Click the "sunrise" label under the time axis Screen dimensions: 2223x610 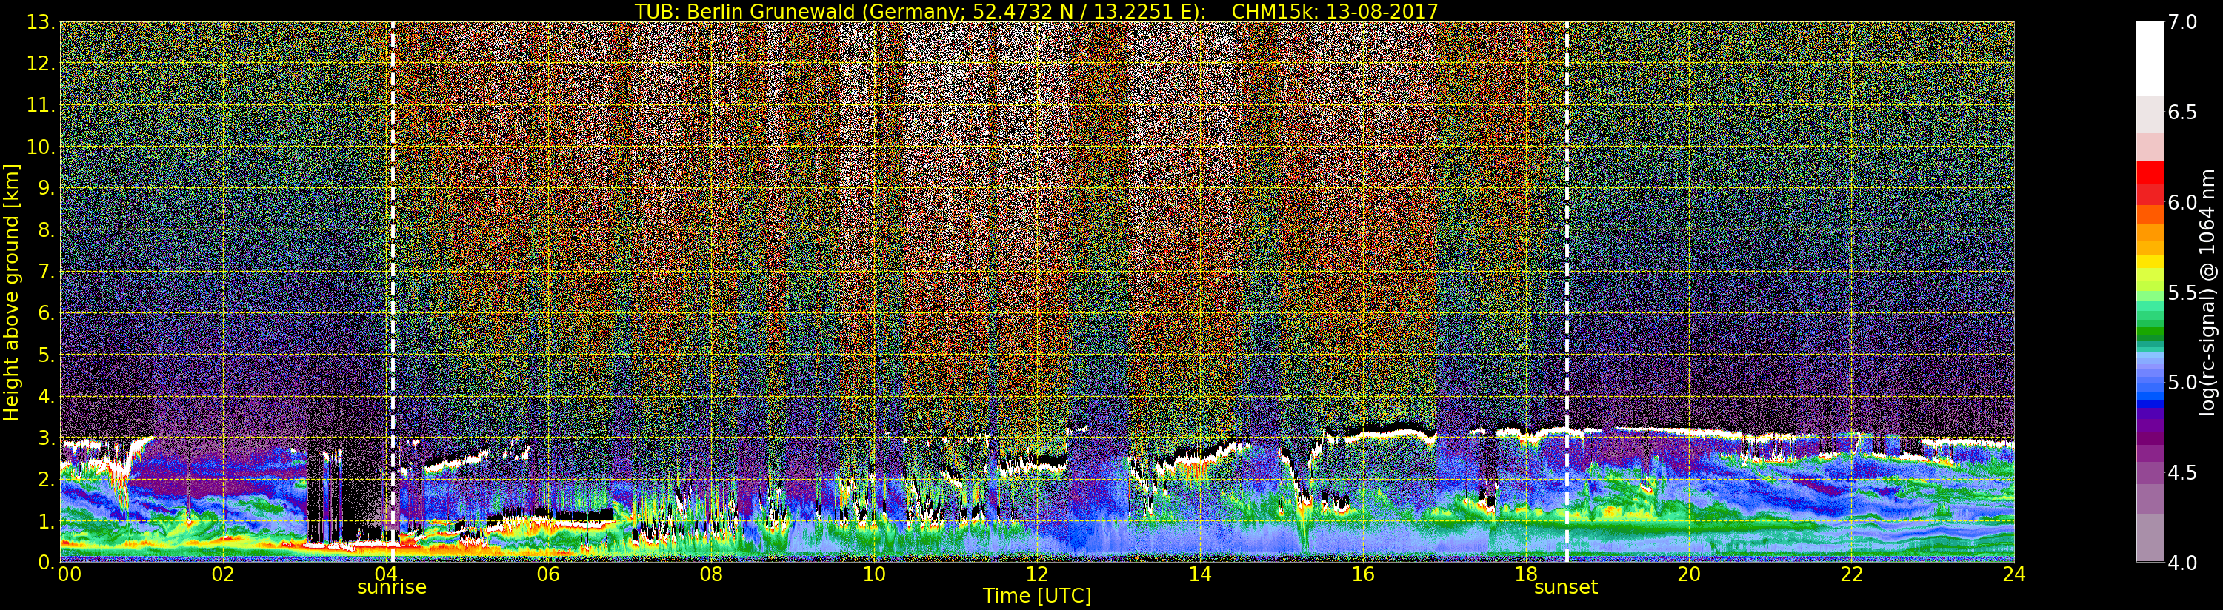pos(392,588)
